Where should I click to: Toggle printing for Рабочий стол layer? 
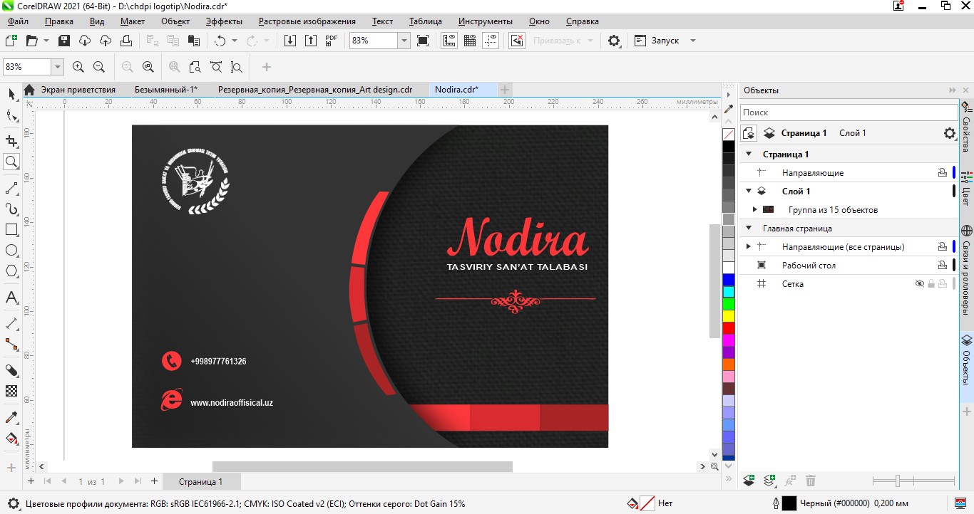(x=942, y=265)
